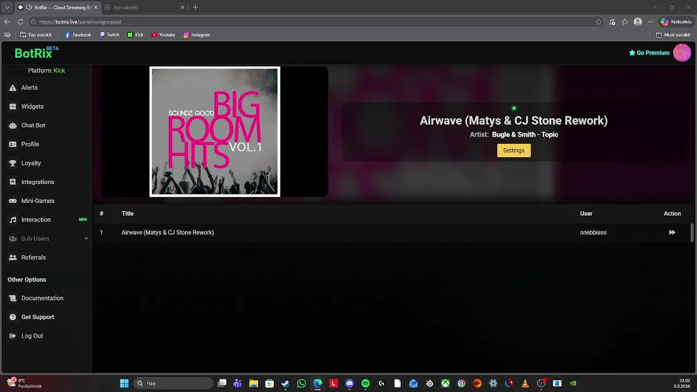Open Discord from the taskbar
697x392 pixels.
coord(350,383)
